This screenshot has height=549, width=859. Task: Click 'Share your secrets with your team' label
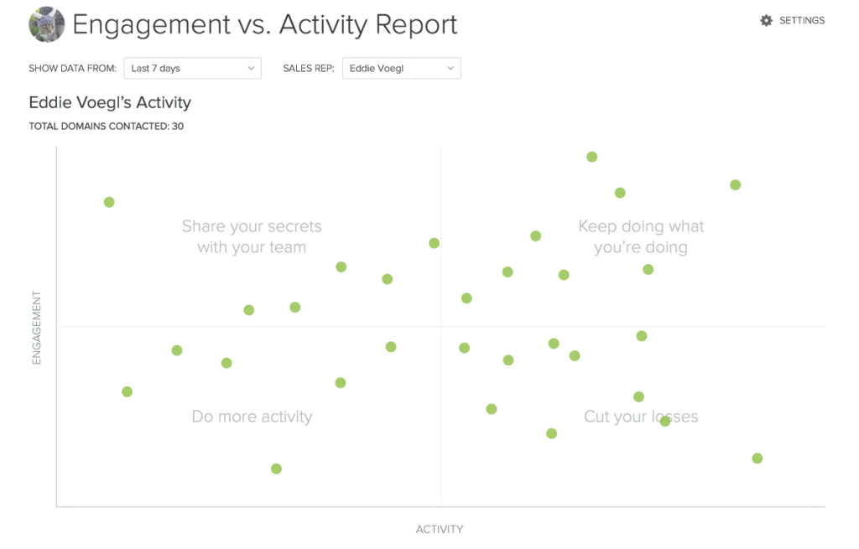coord(252,236)
